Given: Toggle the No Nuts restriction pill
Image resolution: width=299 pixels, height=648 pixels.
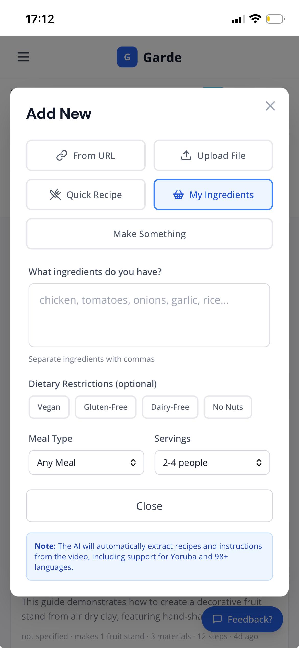Looking at the screenshot, I should (x=227, y=407).
